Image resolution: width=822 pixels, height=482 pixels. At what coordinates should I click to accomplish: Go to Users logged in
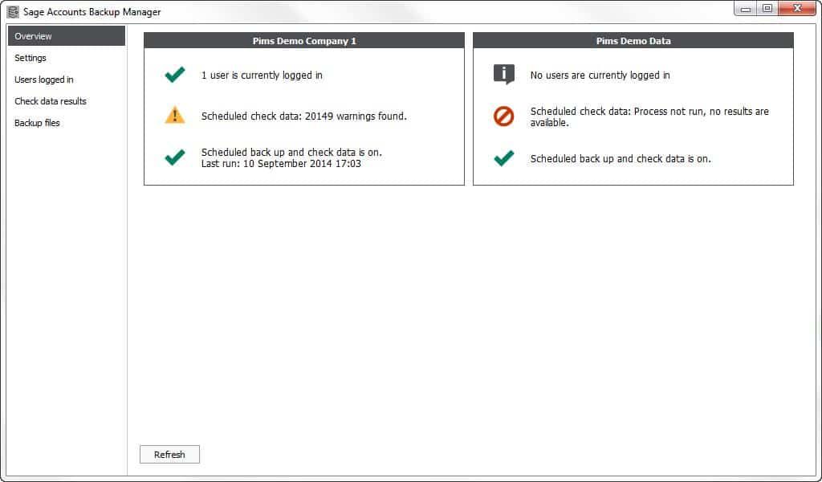tap(44, 80)
